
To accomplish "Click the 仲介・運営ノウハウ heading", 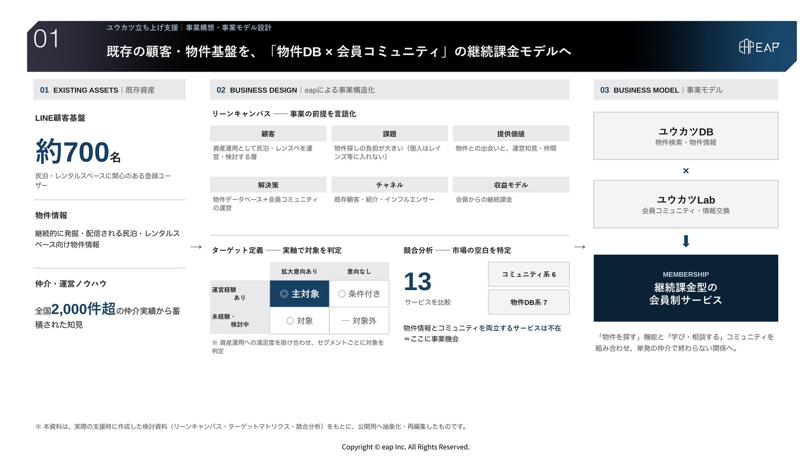I will tap(71, 283).
